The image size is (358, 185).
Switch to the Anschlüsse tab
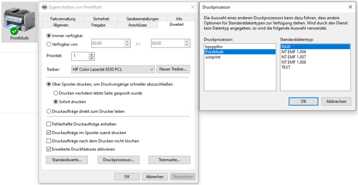(x=137, y=25)
